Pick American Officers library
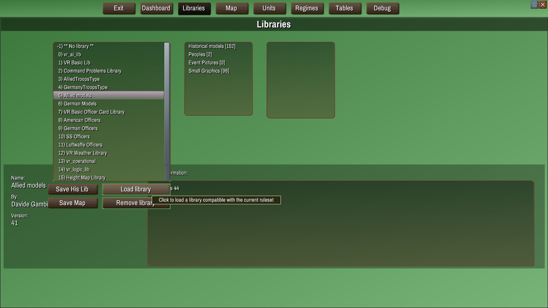Screen dimensions: 548x308 [109, 120]
